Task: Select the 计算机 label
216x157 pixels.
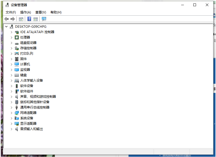Action: pos(25,64)
